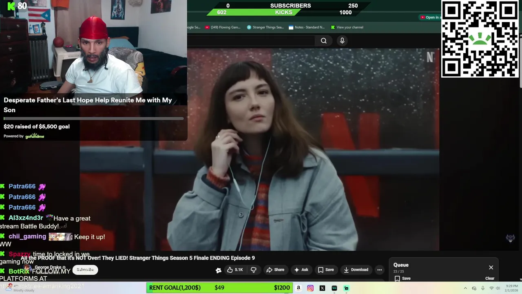Screen dimensions: 522x294
Task: Click the channel name George Drake
Action: click(x=48, y=267)
